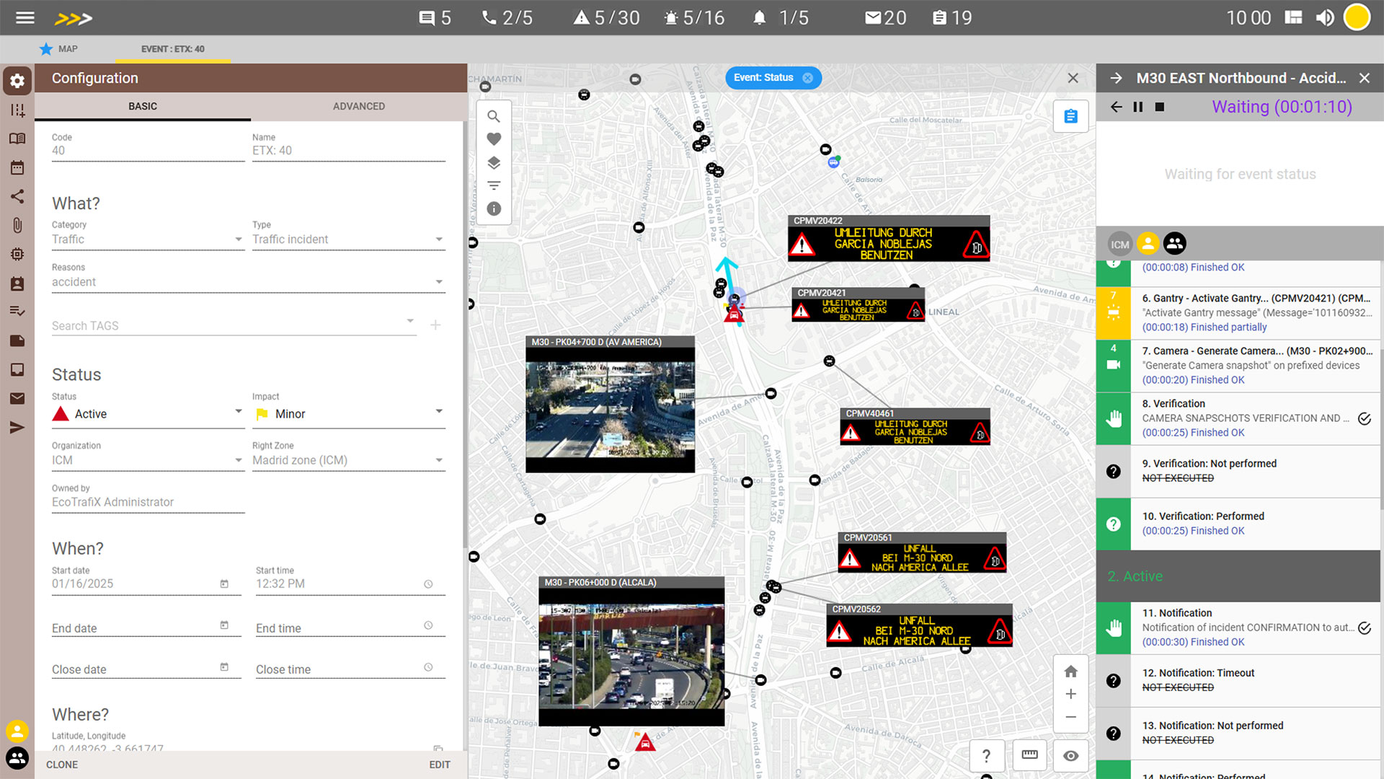Open the chat messages counter icon
This screenshot has width=1384, height=779.
[x=435, y=18]
